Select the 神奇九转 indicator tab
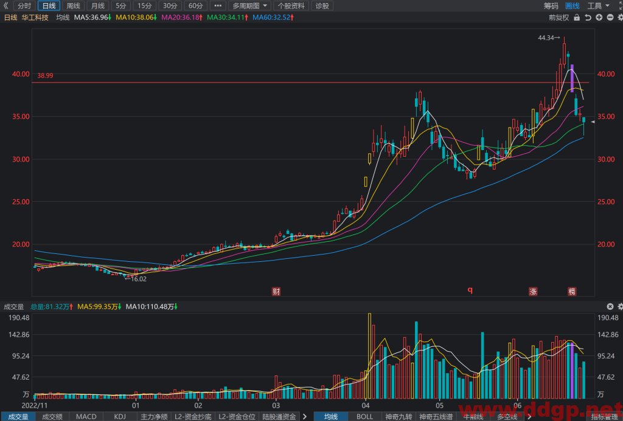The image size is (623, 421). (x=399, y=417)
